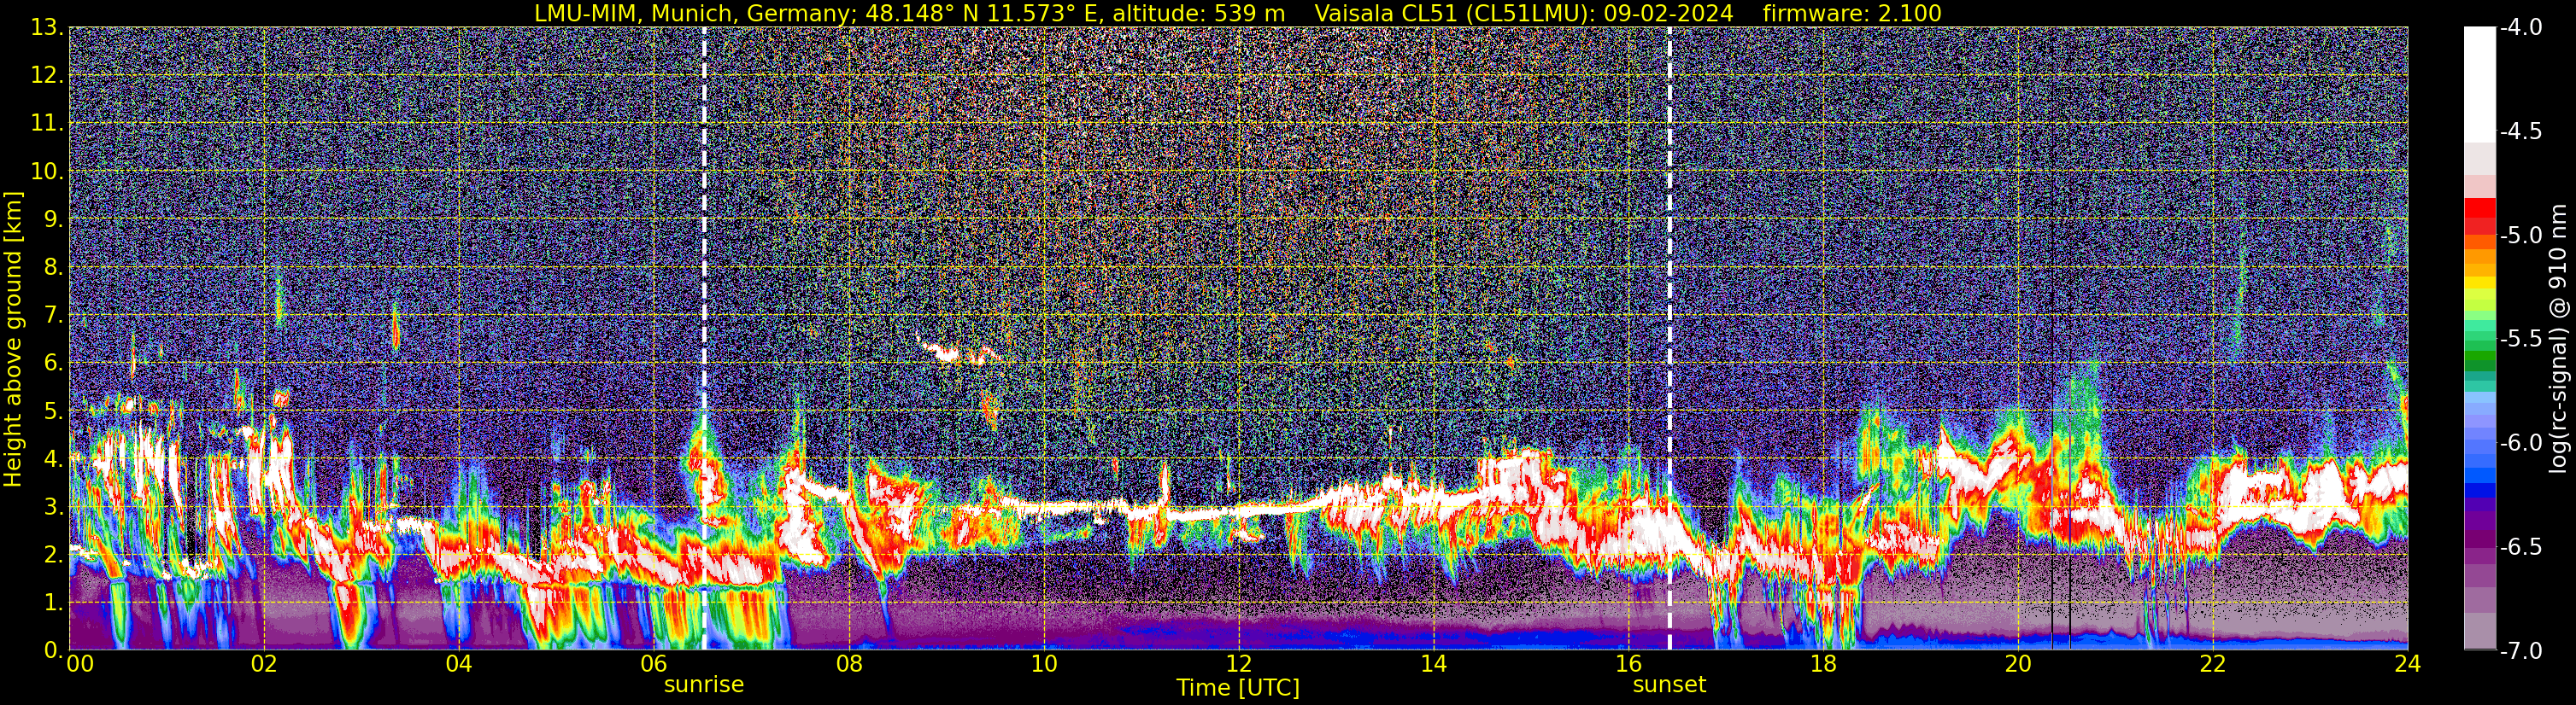Click the '08' time-axis tick label

pyautogui.click(x=848, y=665)
